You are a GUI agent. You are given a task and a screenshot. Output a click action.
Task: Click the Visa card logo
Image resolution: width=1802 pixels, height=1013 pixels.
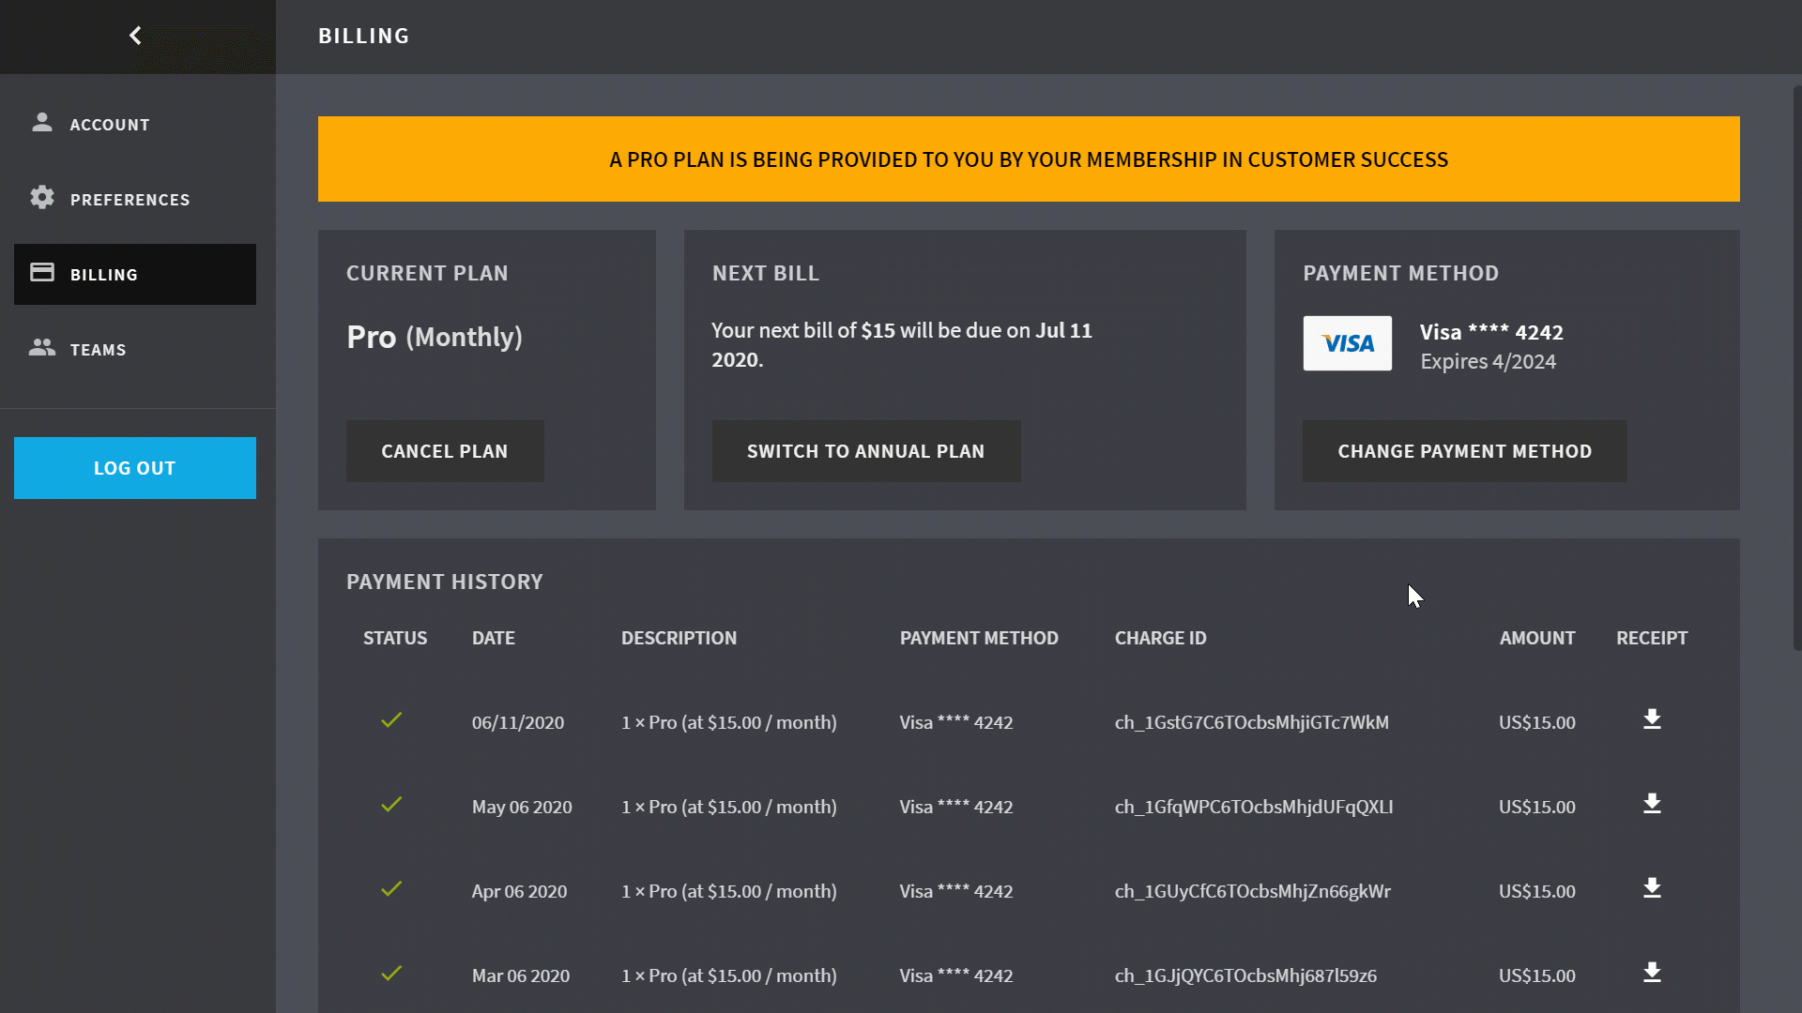click(1347, 343)
